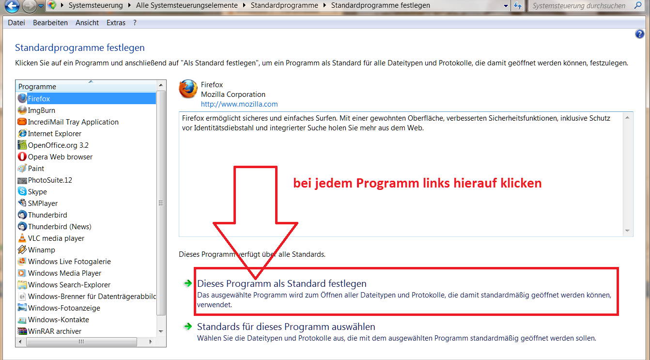Screen dimensions: 650x360
Task: Open the ? help menu
Action: [x=135, y=23]
